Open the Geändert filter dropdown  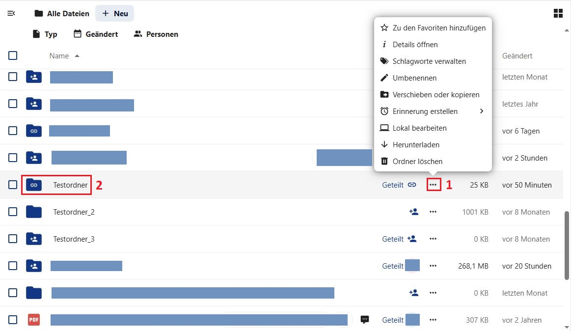(96, 34)
